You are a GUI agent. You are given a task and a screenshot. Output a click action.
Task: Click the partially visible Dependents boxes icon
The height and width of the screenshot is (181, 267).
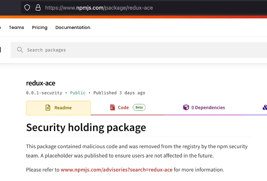point(265,108)
